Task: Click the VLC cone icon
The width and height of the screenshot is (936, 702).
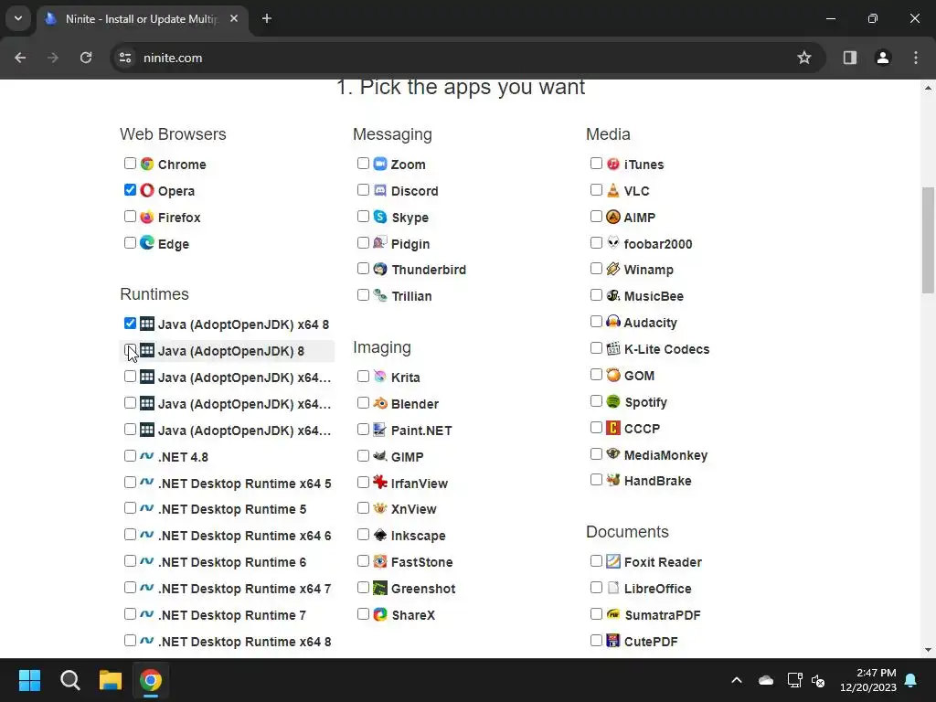Action: pyautogui.click(x=613, y=190)
